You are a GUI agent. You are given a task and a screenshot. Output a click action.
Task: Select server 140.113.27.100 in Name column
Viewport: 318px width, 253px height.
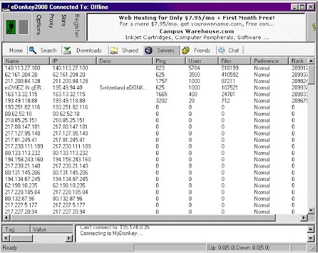tap(23, 68)
